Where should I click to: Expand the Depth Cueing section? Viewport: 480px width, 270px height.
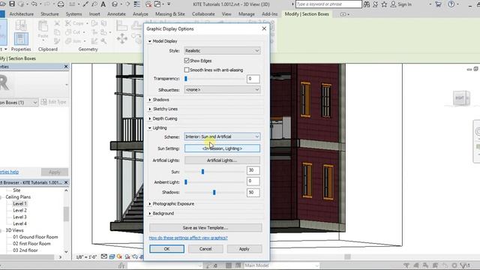pos(150,118)
